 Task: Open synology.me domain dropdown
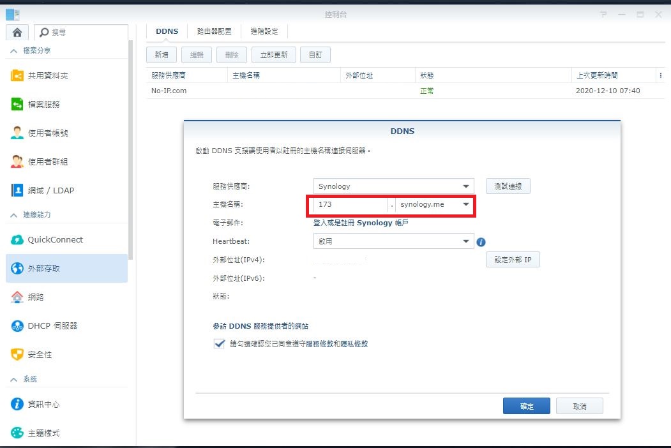coord(434,204)
